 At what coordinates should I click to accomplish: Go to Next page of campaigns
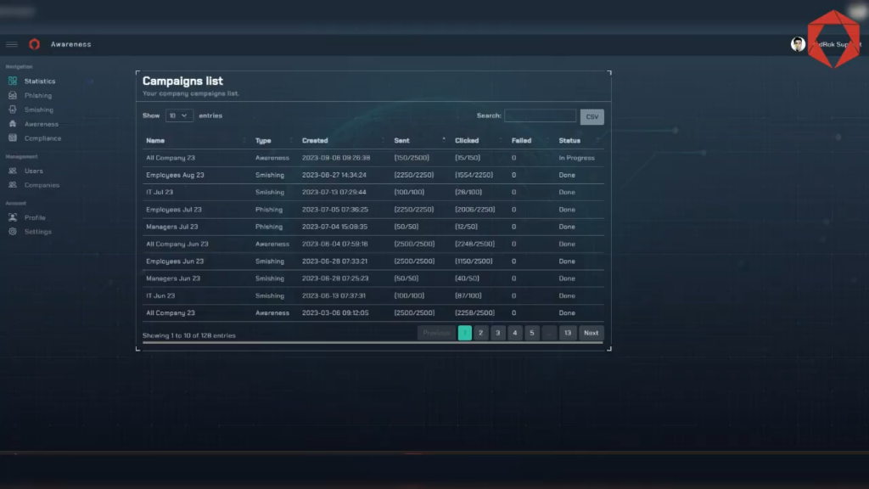point(591,333)
